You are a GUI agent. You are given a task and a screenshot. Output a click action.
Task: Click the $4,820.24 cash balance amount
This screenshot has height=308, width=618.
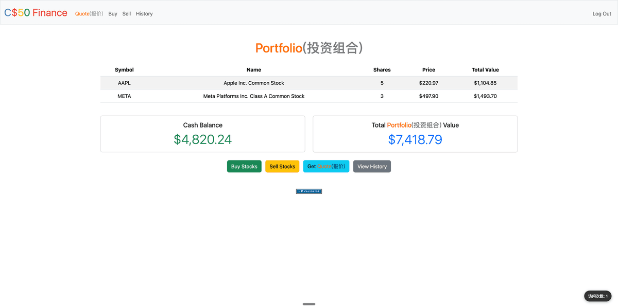pyautogui.click(x=203, y=139)
